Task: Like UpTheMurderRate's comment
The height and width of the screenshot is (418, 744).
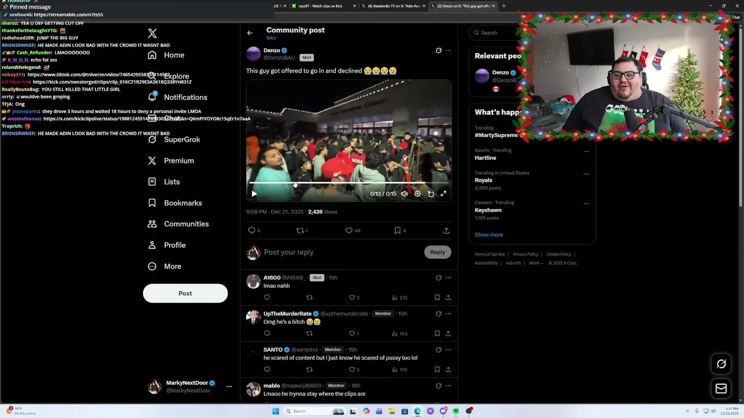Action: pos(354,334)
